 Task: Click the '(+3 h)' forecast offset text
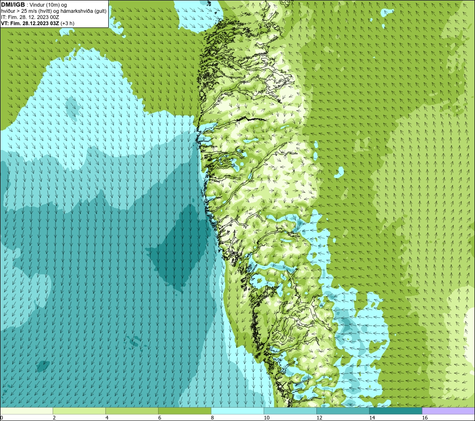(x=67, y=23)
